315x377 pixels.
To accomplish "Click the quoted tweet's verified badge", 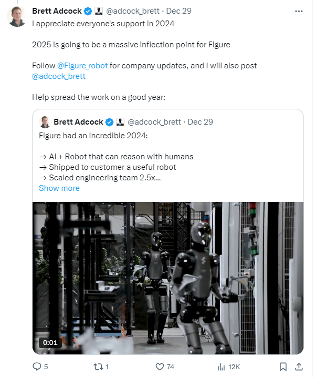I will tap(110, 122).
